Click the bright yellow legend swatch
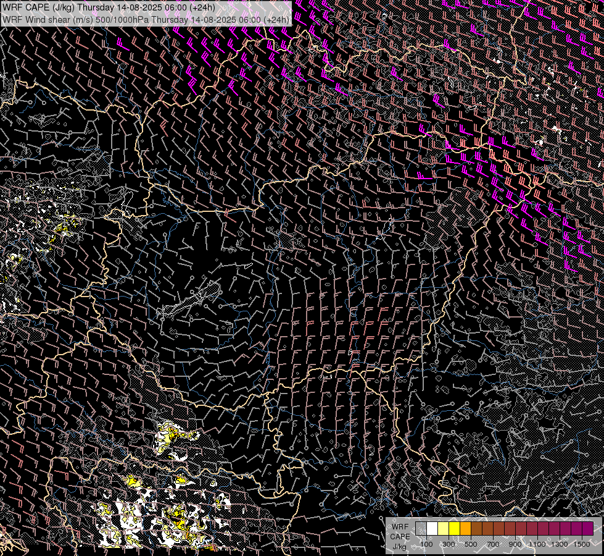This screenshot has height=556, width=604. pos(455,528)
